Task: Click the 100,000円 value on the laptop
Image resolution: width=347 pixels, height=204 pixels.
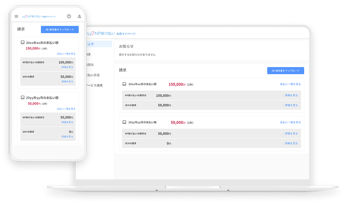Action: tap(164, 96)
